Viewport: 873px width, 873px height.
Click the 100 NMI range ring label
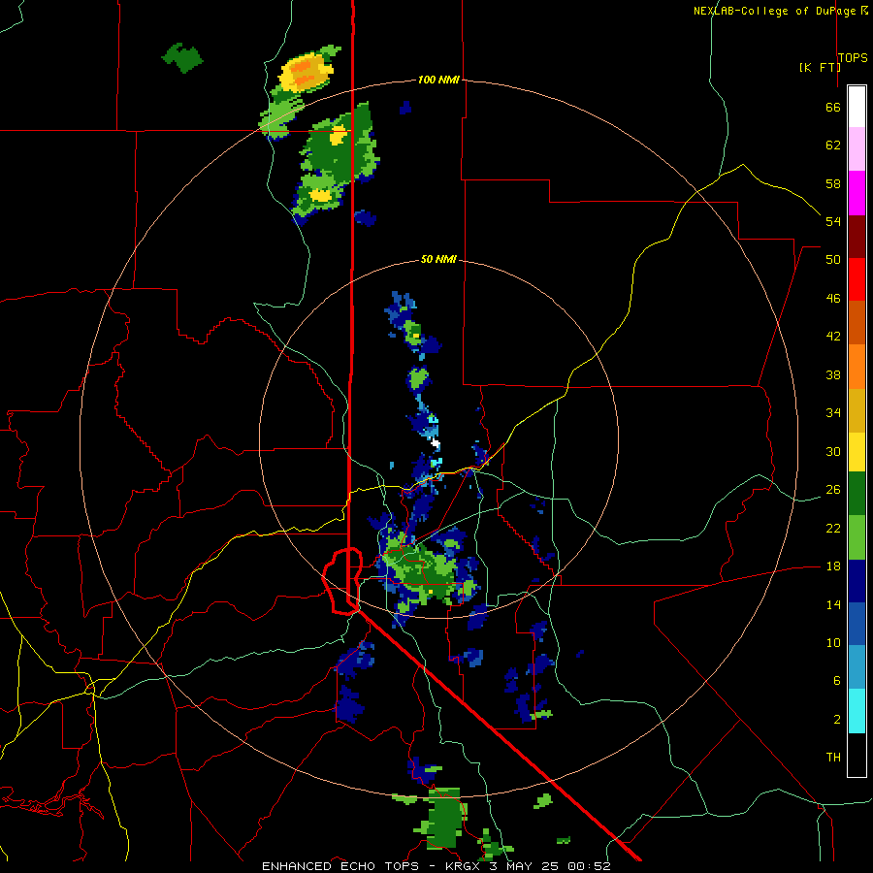pos(438,80)
